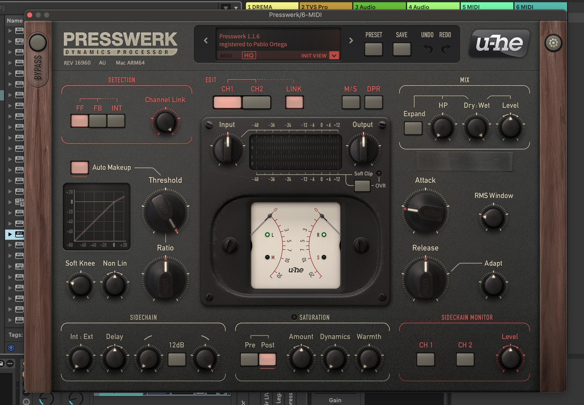584x405 pixels.
Task: Open the settings gear in the top right
Action: (x=553, y=43)
